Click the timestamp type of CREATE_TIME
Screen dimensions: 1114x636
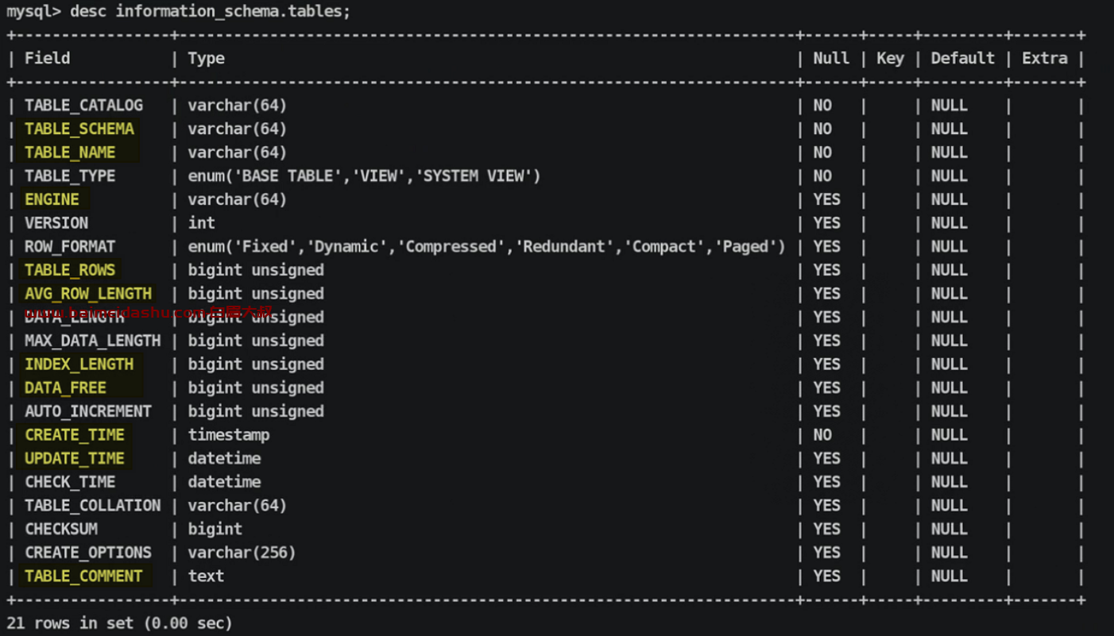point(229,435)
